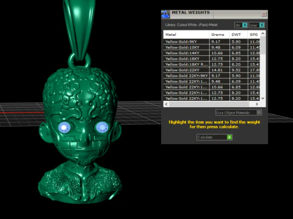Select the Yellow Gold:18KY row
The image size is (293, 219).
[212, 58]
